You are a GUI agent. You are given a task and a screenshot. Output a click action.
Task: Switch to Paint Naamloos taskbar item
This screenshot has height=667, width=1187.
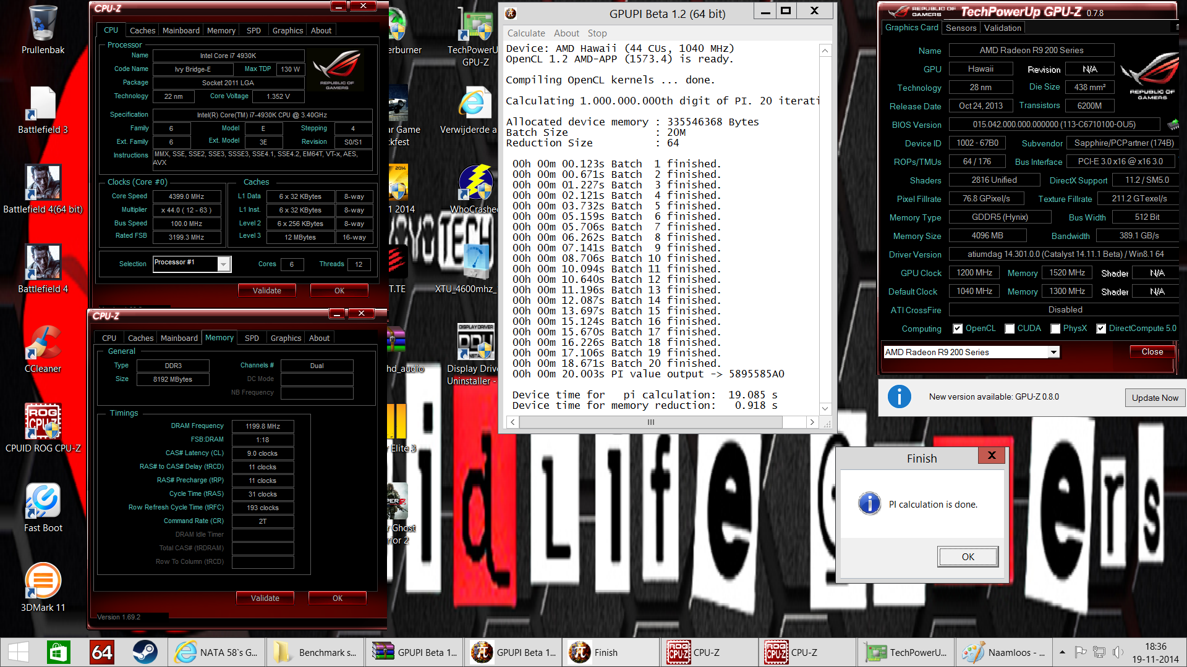pyautogui.click(x=1004, y=652)
